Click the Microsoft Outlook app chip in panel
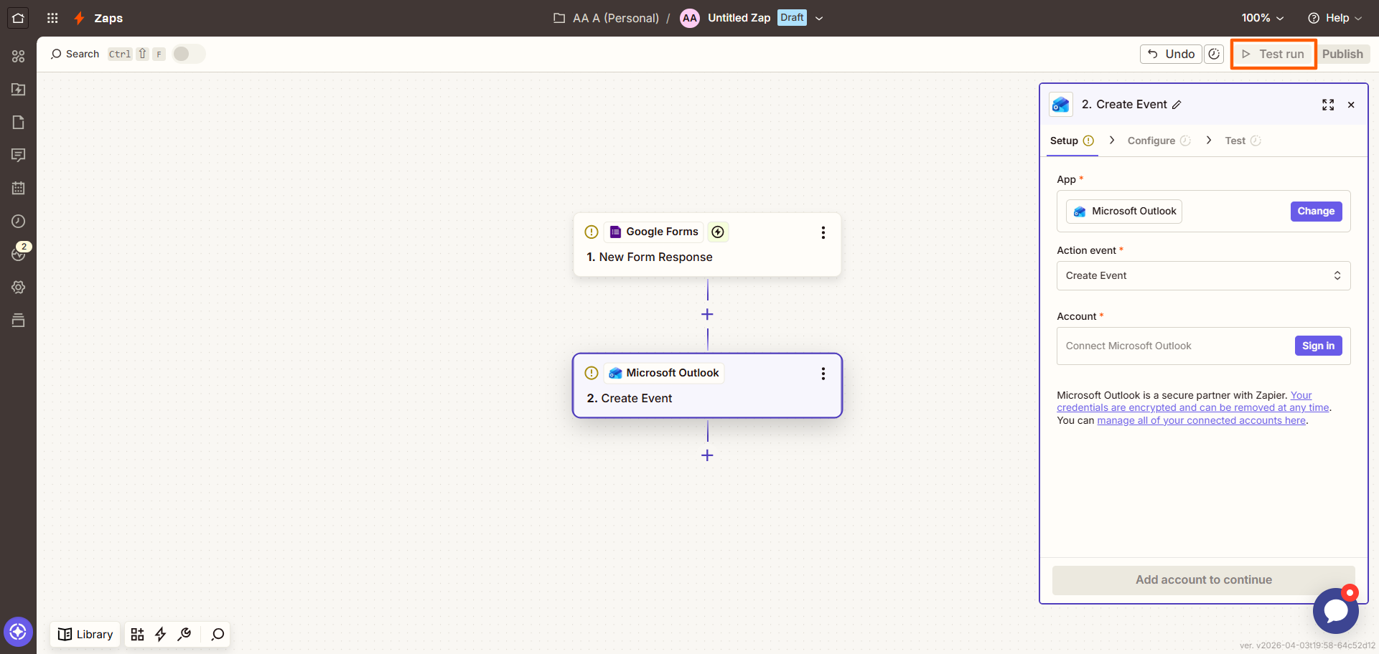This screenshot has width=1379, height=654. tap(1124, 211)
